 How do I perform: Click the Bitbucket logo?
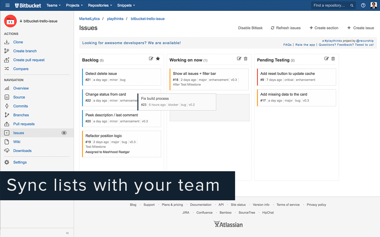pyautogui.click(x=28, y=5)
